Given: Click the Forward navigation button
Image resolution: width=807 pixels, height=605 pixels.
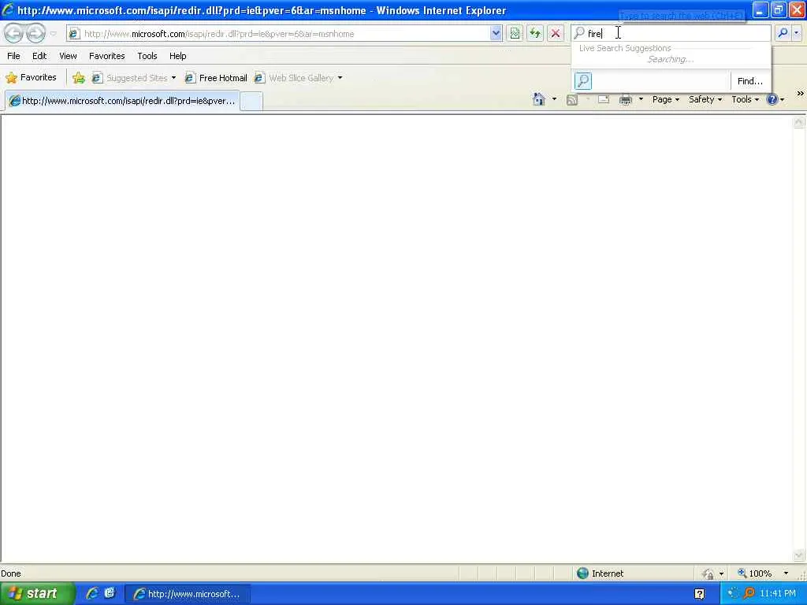Looking at the screenshot, I should click(x=35, y=33).
